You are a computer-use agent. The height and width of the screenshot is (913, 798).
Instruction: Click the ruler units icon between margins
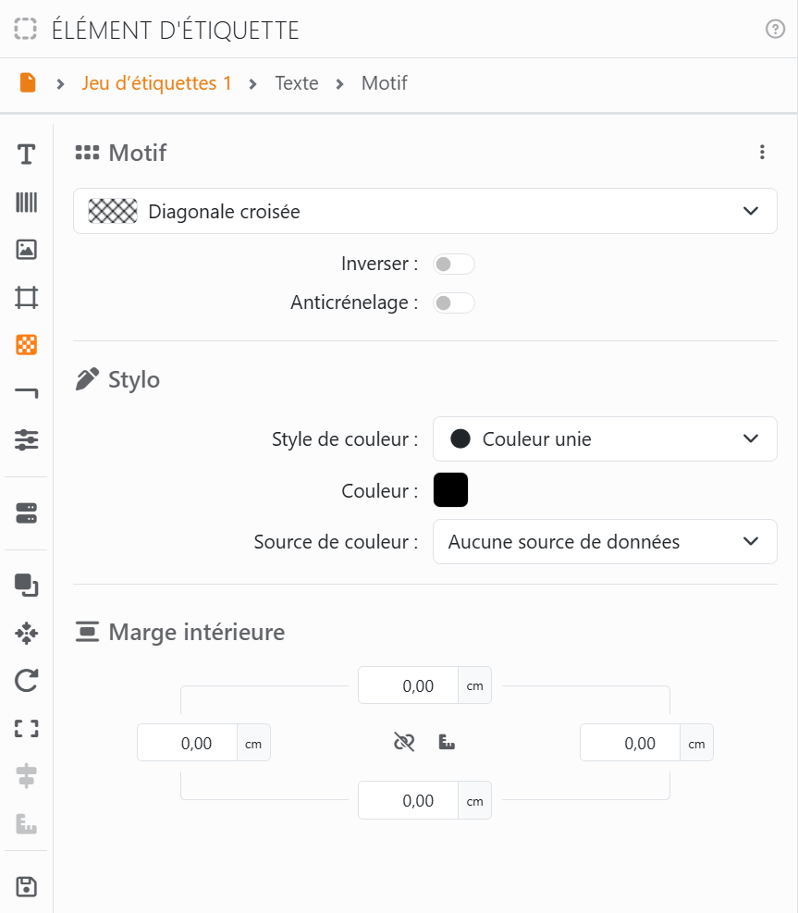point(447,743)
